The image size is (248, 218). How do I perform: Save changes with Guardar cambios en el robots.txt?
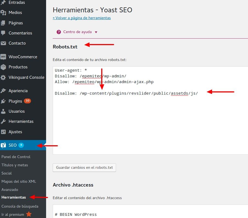[84, 167]
